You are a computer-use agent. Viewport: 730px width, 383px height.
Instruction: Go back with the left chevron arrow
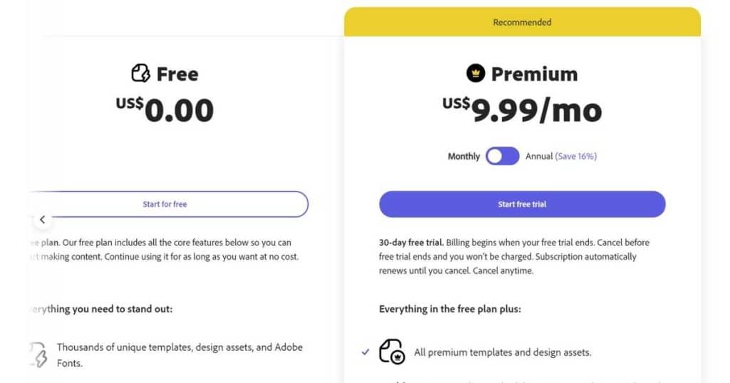[42, 219]
